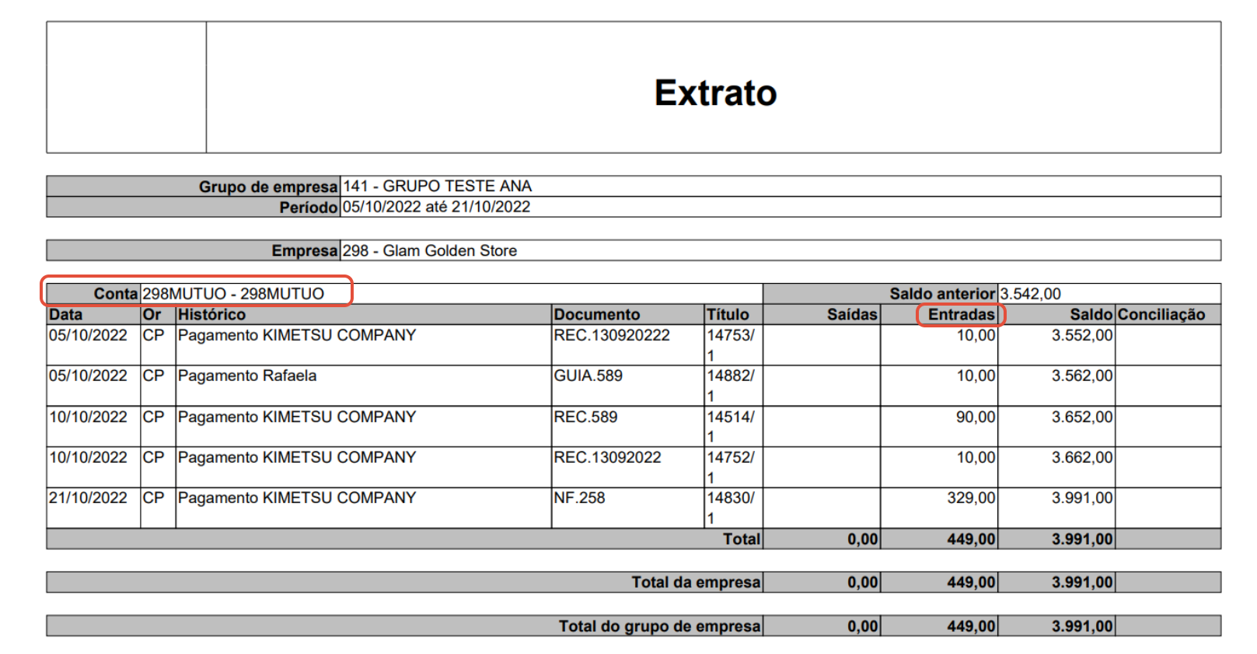Select title number 14882/1
The width and height of the screenshot is (1257, 654).
pos(731,386)
